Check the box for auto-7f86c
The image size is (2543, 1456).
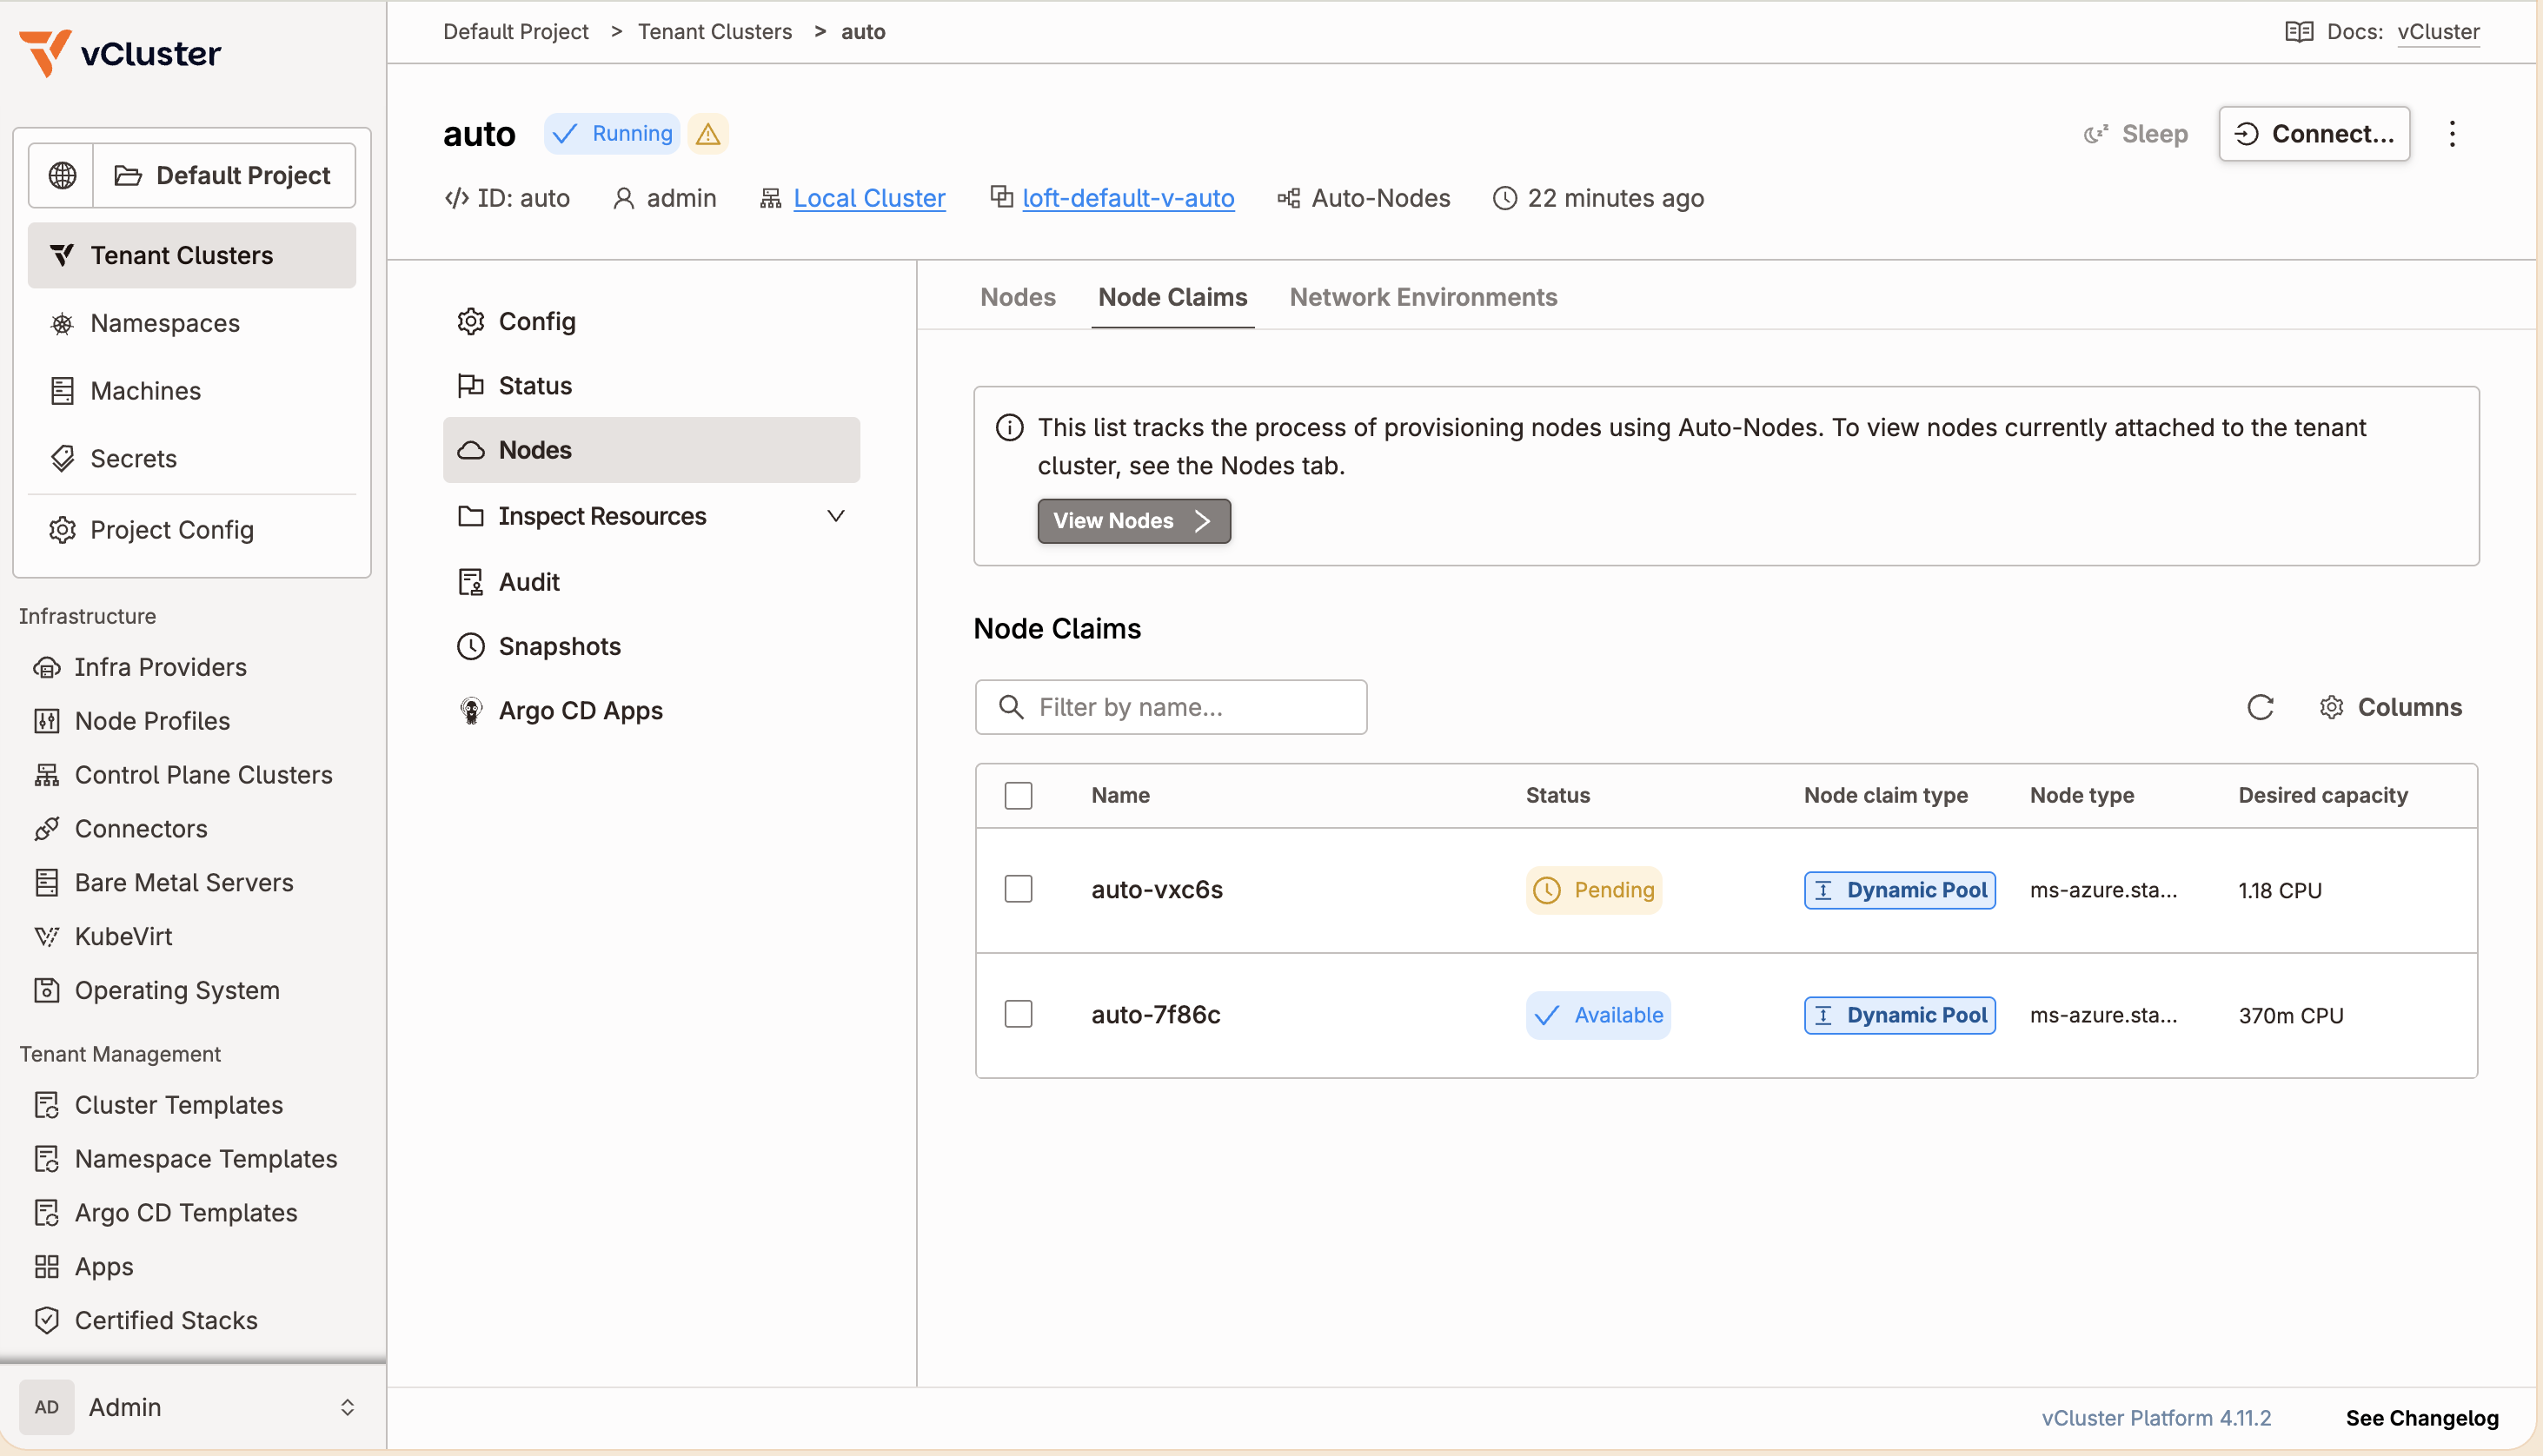[x=1019, y=1015]
